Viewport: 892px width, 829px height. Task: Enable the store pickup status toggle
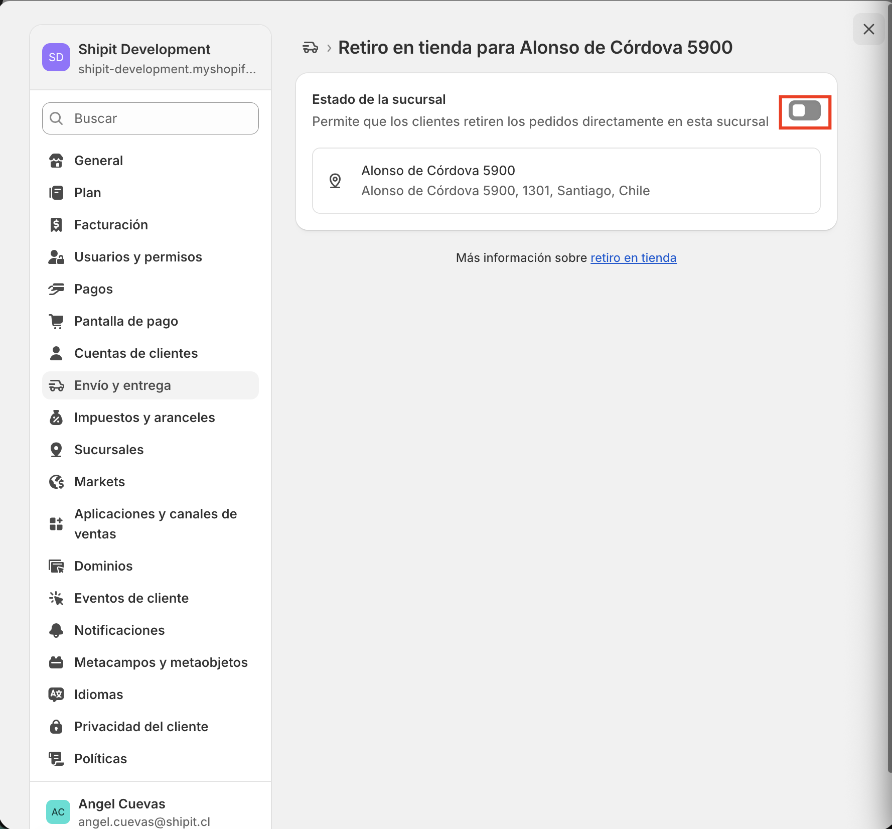point(804,111)
